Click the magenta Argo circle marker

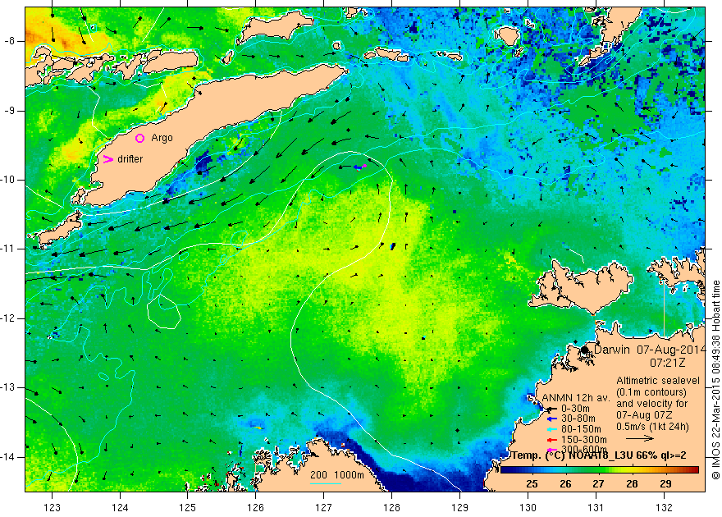pyautogui.click(x=140, y=138)
